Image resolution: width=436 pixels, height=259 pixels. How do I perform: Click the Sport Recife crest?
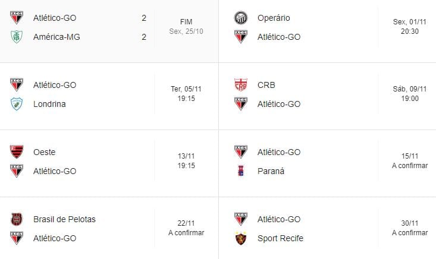click(241, 238)
